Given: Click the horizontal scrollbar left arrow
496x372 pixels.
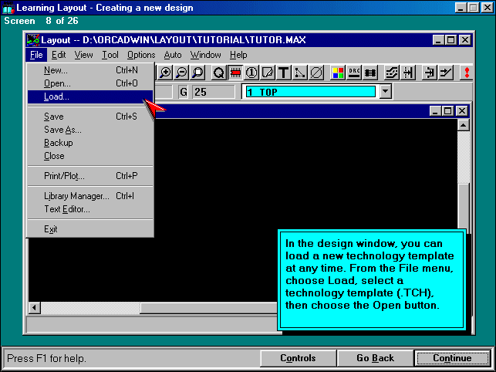Looking at the screenshot, I should coord(35,308).
